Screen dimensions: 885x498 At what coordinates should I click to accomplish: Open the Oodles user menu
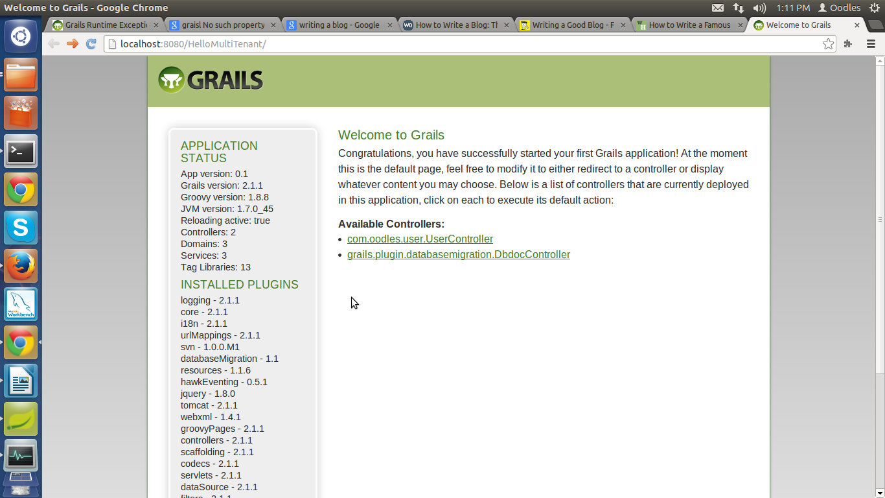[x=839, y=8]
